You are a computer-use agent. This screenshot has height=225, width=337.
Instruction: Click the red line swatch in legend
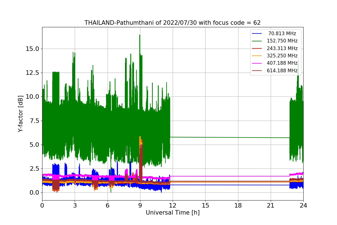coord(257,49)
